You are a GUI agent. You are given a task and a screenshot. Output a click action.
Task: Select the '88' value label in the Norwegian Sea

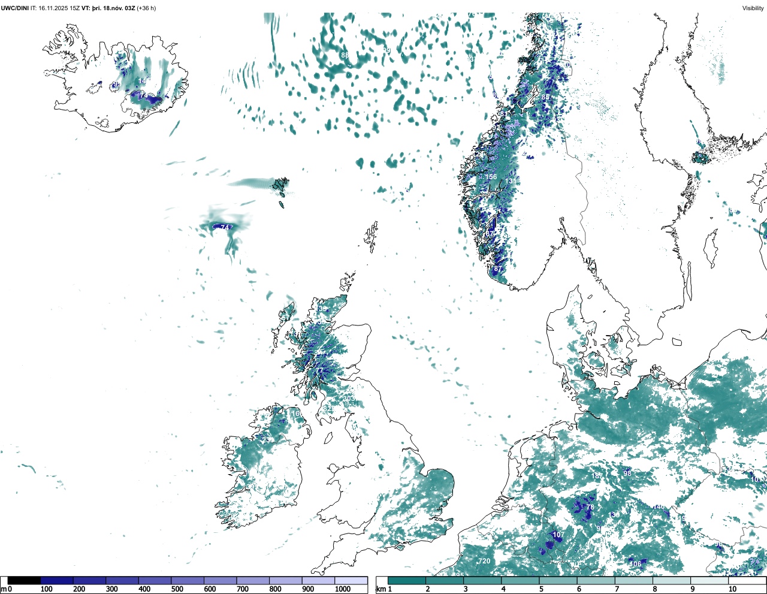click(x=345, y=55)
